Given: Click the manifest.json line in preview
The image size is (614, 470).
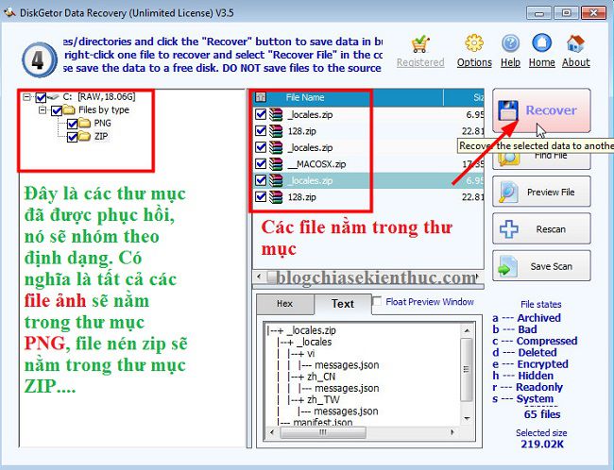Looking at the screenshot, I should (x=323, y=423).
